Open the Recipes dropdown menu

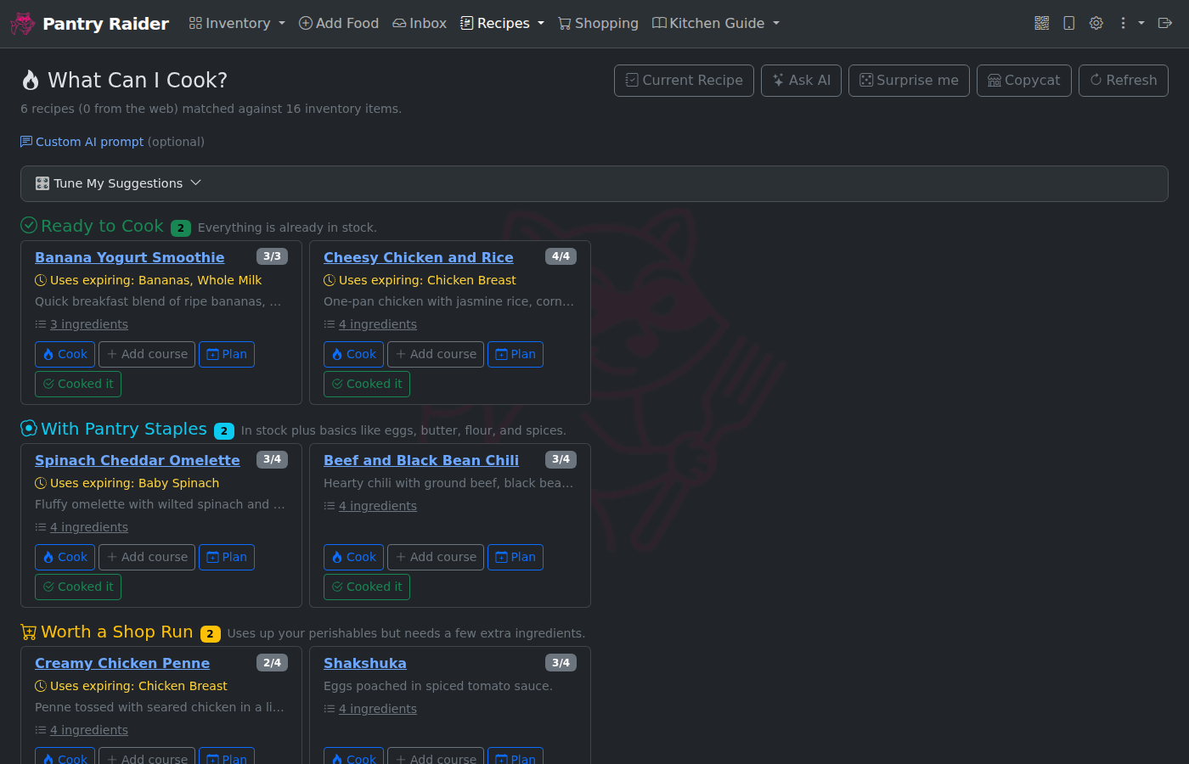(502, 23)
